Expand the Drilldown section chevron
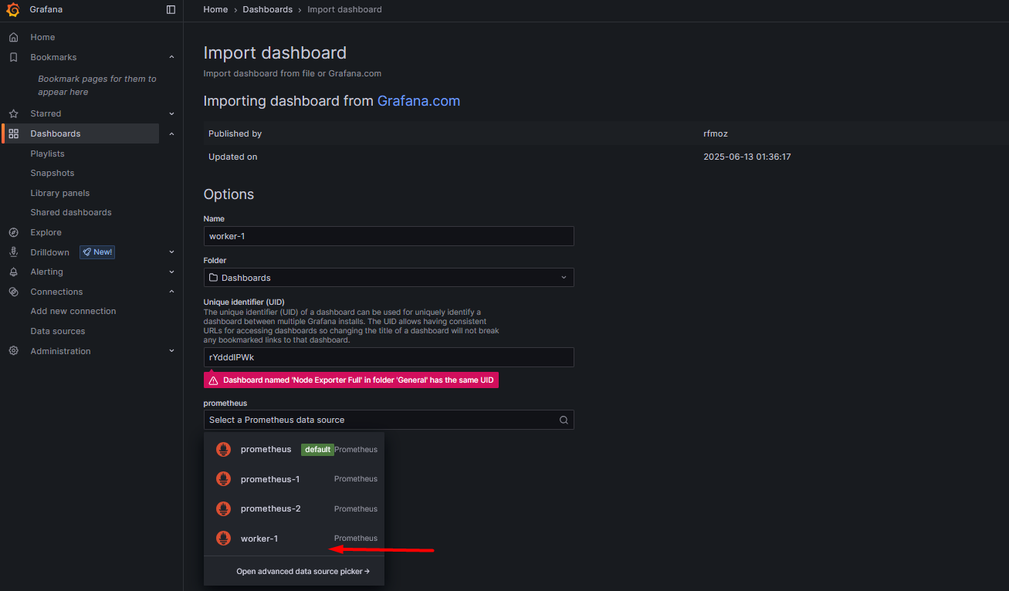1009x591 pixels. tap(171, 252)
